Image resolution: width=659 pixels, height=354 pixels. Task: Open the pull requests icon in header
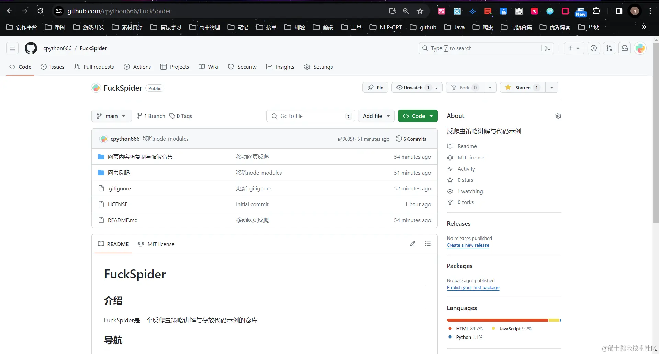[x=609, y=48]
